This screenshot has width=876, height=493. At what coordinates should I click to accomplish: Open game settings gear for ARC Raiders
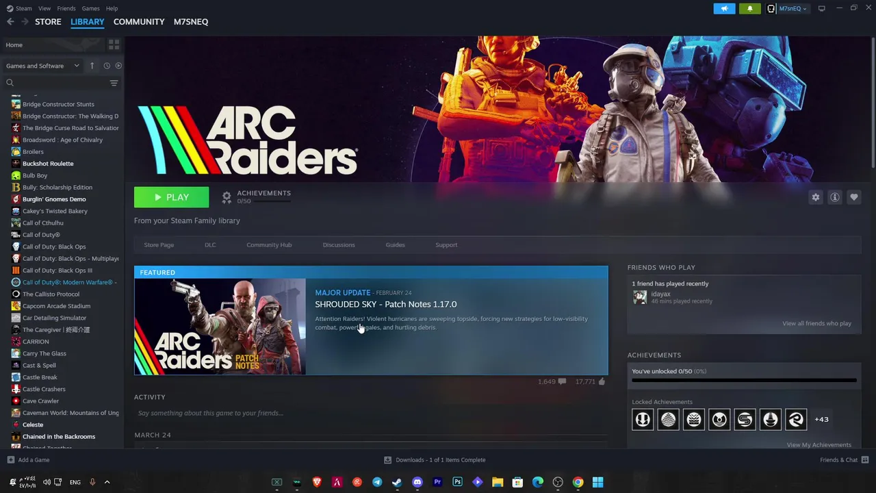[x=815, y=197]
